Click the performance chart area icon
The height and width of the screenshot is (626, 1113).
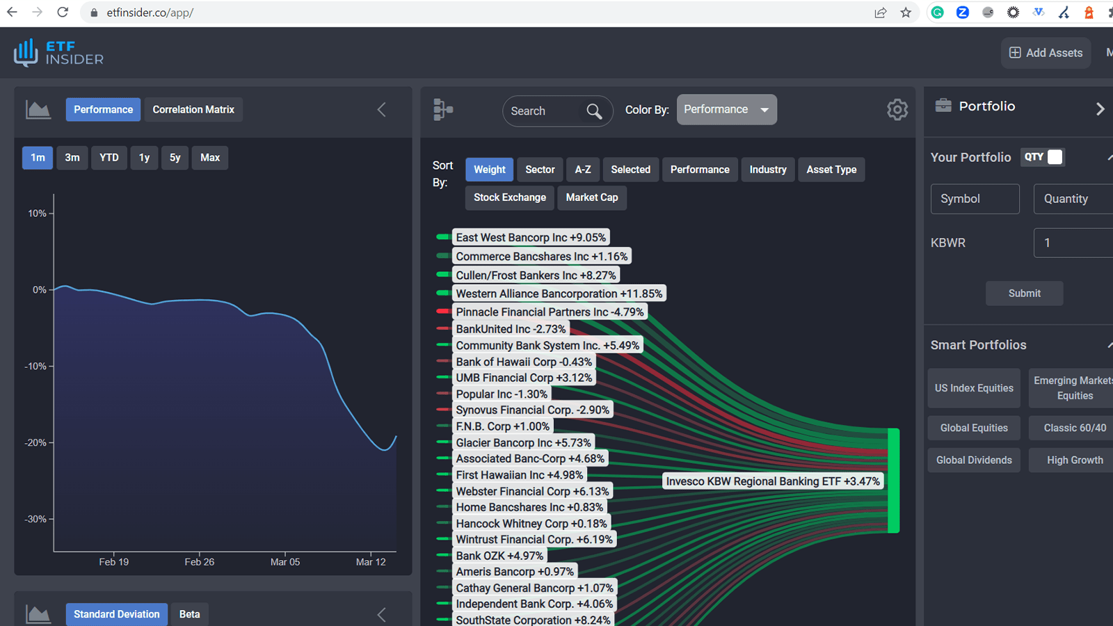pos(38,109)
